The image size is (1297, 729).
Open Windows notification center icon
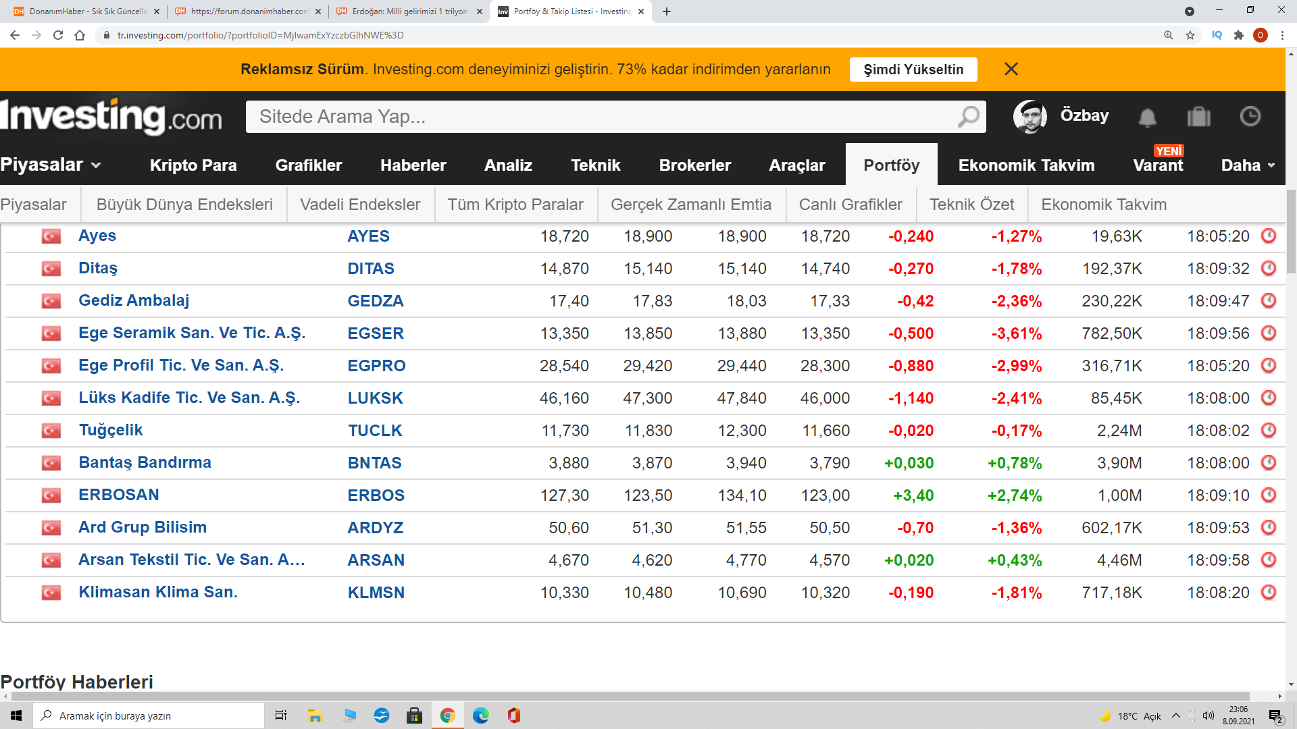coord(1275,716)
